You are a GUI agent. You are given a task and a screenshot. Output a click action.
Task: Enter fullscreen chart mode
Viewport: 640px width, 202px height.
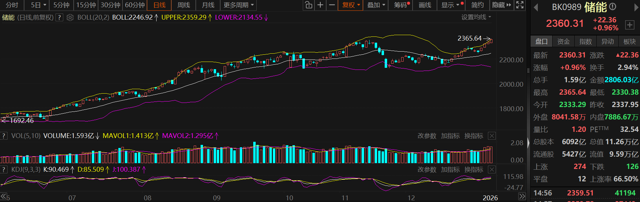tap(520, 5)
